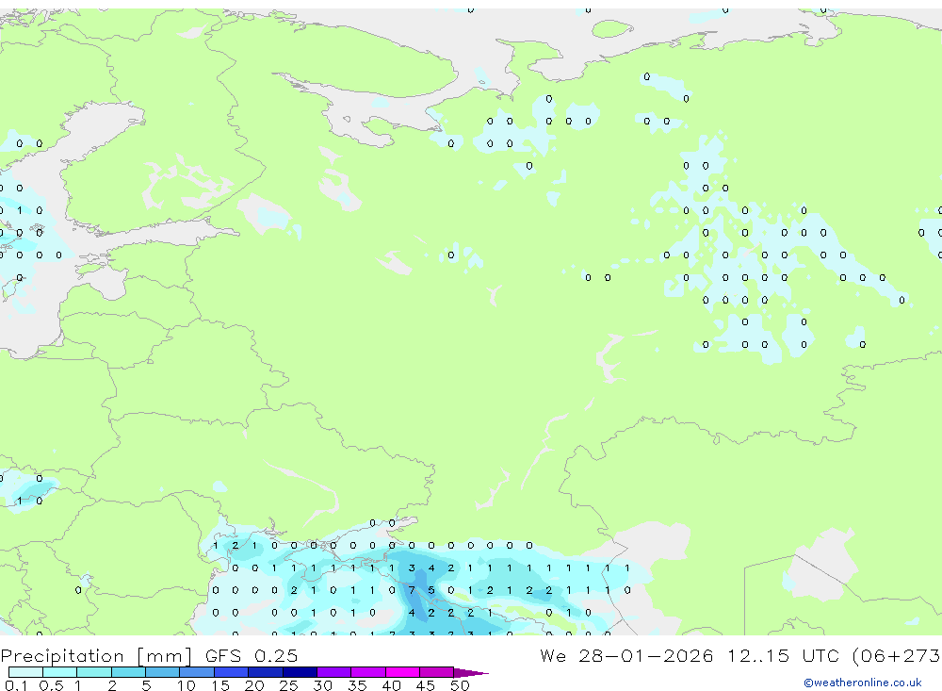The image size is (942, 691).
Task: Click the 'Precipitation [mm] GFS 0.25' title
Action: [x=149, y=655]
